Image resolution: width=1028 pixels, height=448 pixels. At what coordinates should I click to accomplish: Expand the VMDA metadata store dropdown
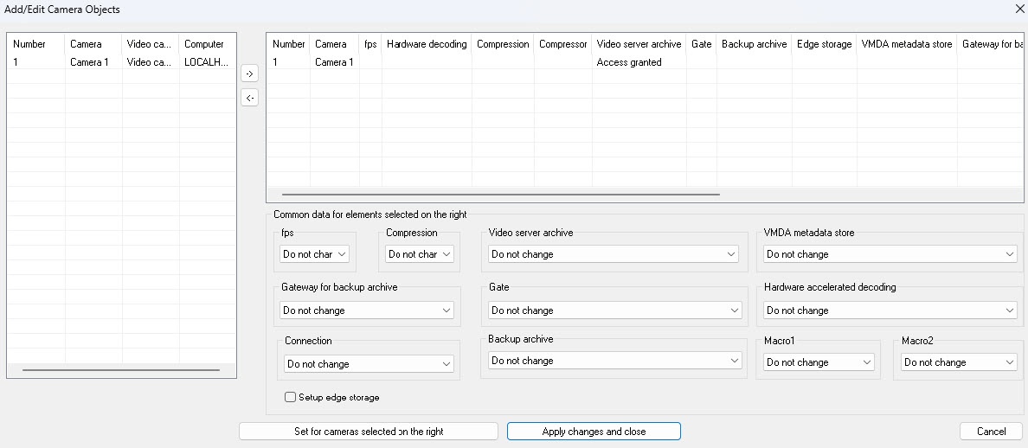coord(890,254)
